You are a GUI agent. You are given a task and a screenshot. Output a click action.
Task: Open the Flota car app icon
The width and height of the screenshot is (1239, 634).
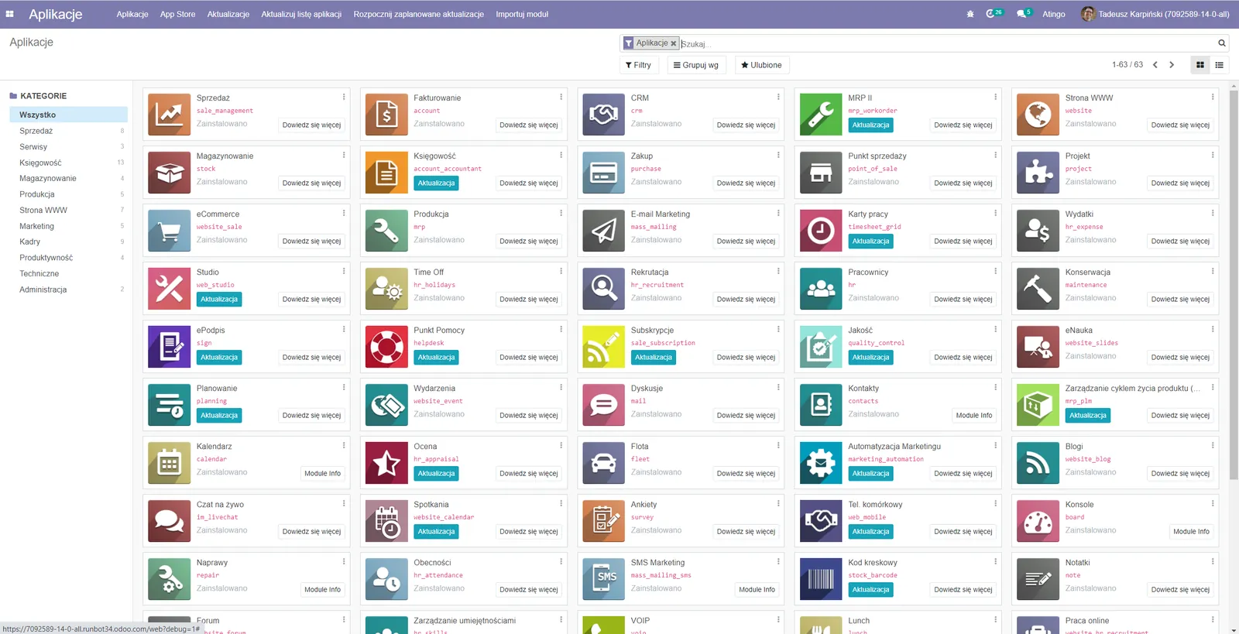603,463
